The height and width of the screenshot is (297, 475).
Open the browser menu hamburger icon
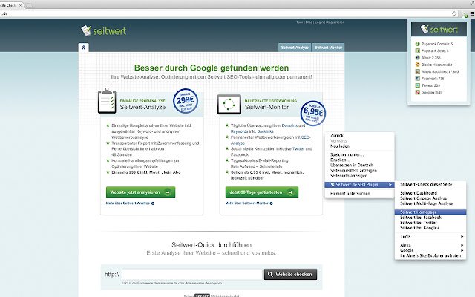click(x=472, y=13)
